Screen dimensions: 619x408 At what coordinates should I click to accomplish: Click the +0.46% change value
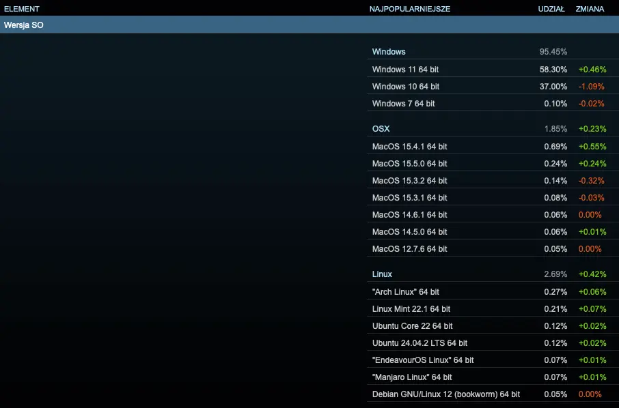pyautogui.click(x=592, y=70)
